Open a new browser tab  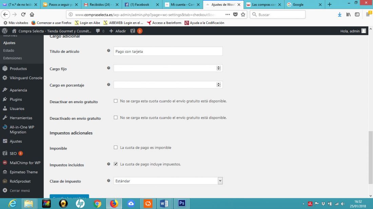click(330, 4)
